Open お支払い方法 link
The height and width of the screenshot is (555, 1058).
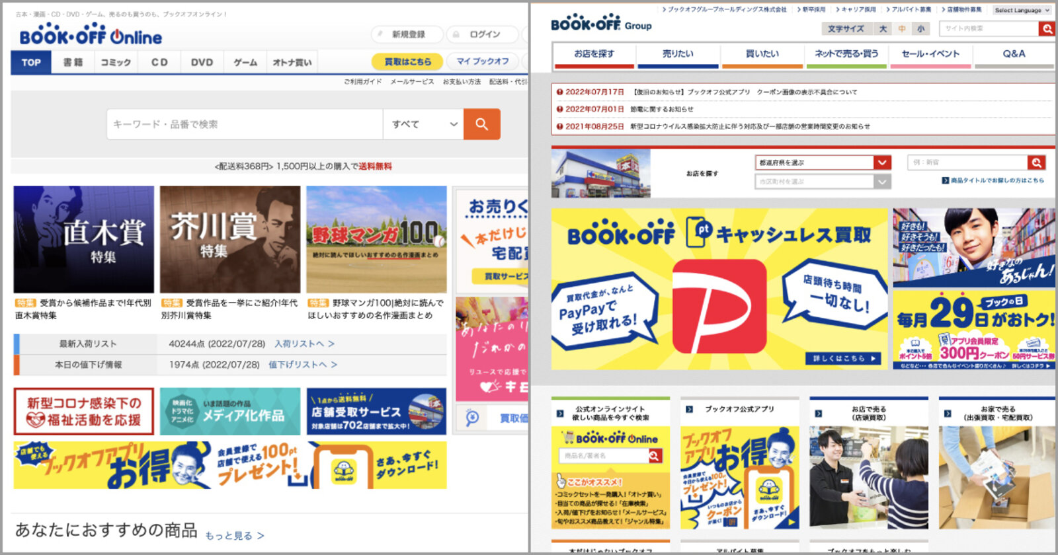[462, 82]
